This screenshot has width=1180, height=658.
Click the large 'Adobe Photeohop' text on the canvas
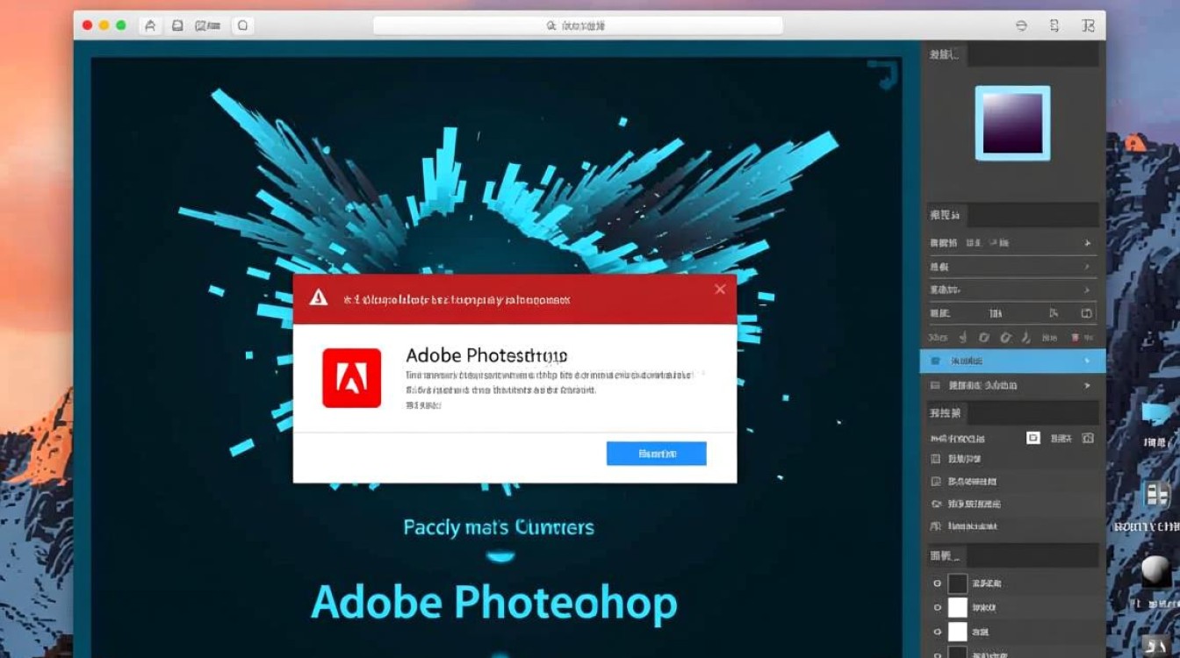pos(494,603)
